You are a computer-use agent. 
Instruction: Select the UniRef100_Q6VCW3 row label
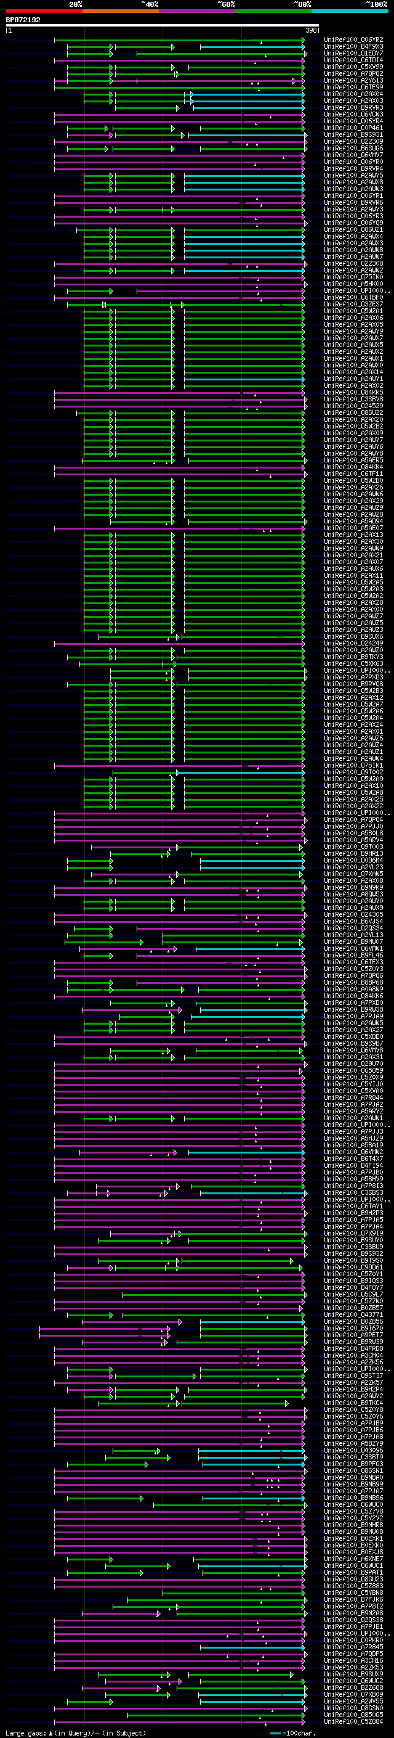[353, 114]
